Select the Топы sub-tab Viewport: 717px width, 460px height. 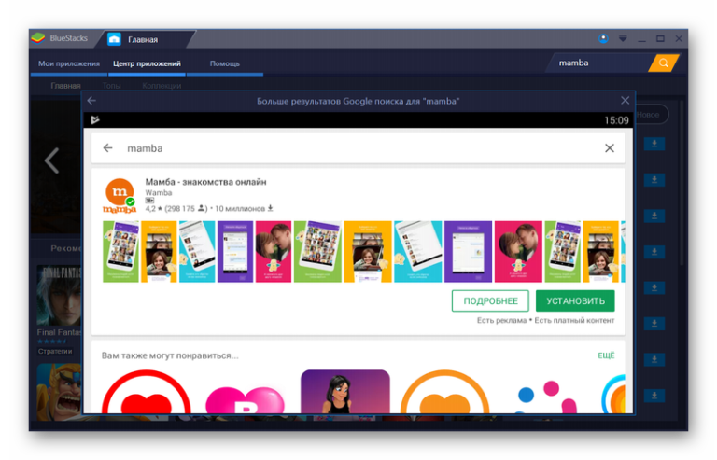111,86
